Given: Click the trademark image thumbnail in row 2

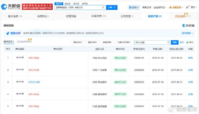Looking at the screenshot, I should 20,70.
